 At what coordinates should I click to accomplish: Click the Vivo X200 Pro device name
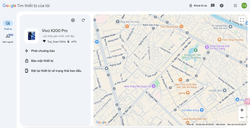[x=55, y=31]
